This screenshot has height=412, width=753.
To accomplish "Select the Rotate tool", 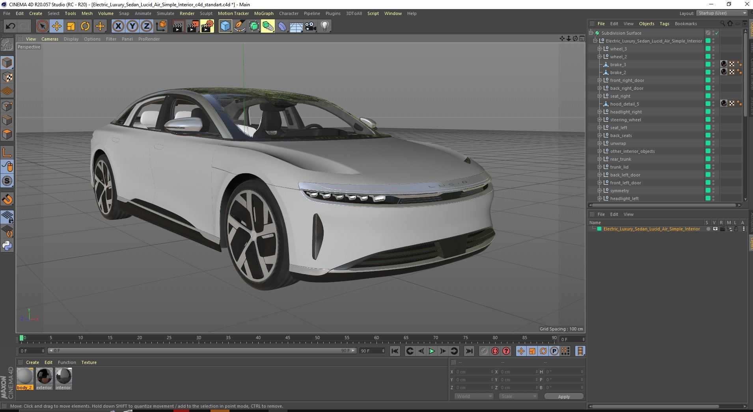I will 85,26.
